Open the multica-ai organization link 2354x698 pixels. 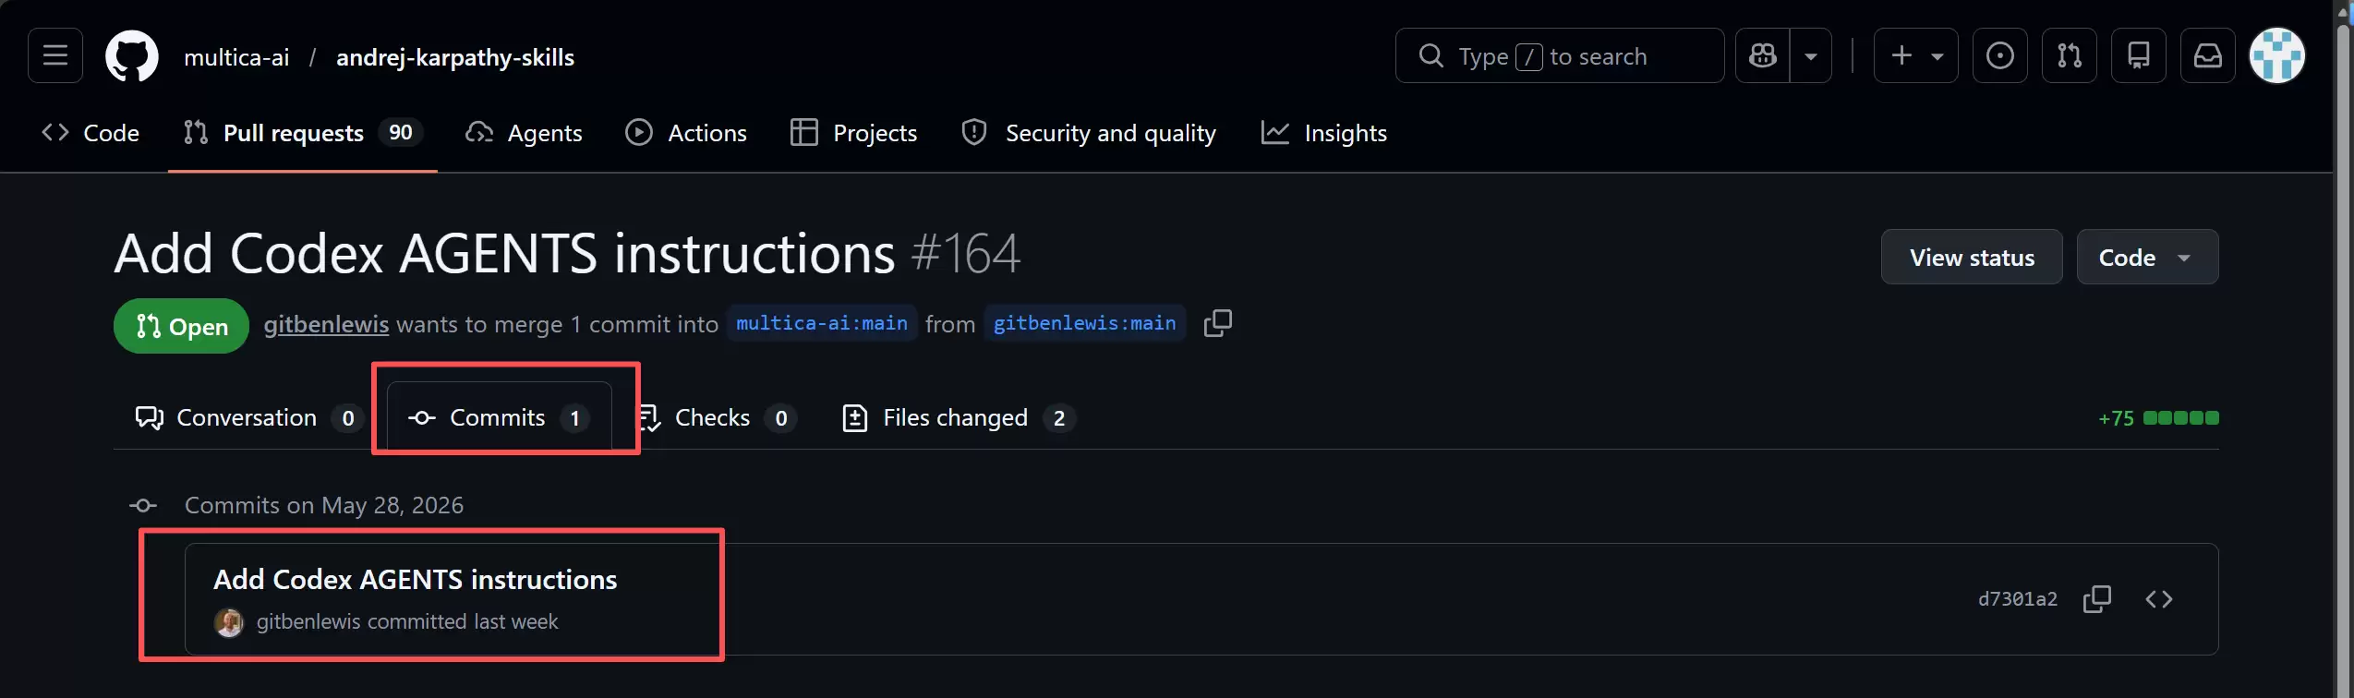(x=236, y=57)
